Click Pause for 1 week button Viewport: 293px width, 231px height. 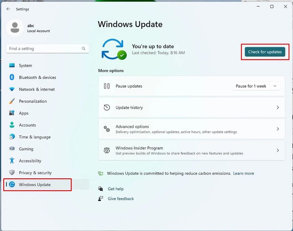pos(251,86)
